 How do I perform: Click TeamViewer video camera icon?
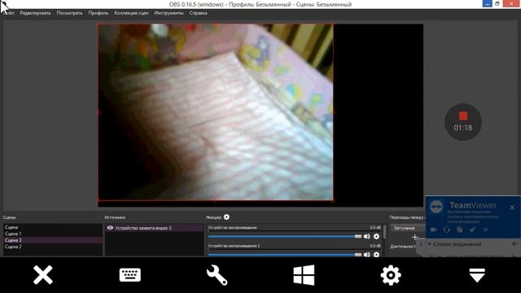pos(434,230)
